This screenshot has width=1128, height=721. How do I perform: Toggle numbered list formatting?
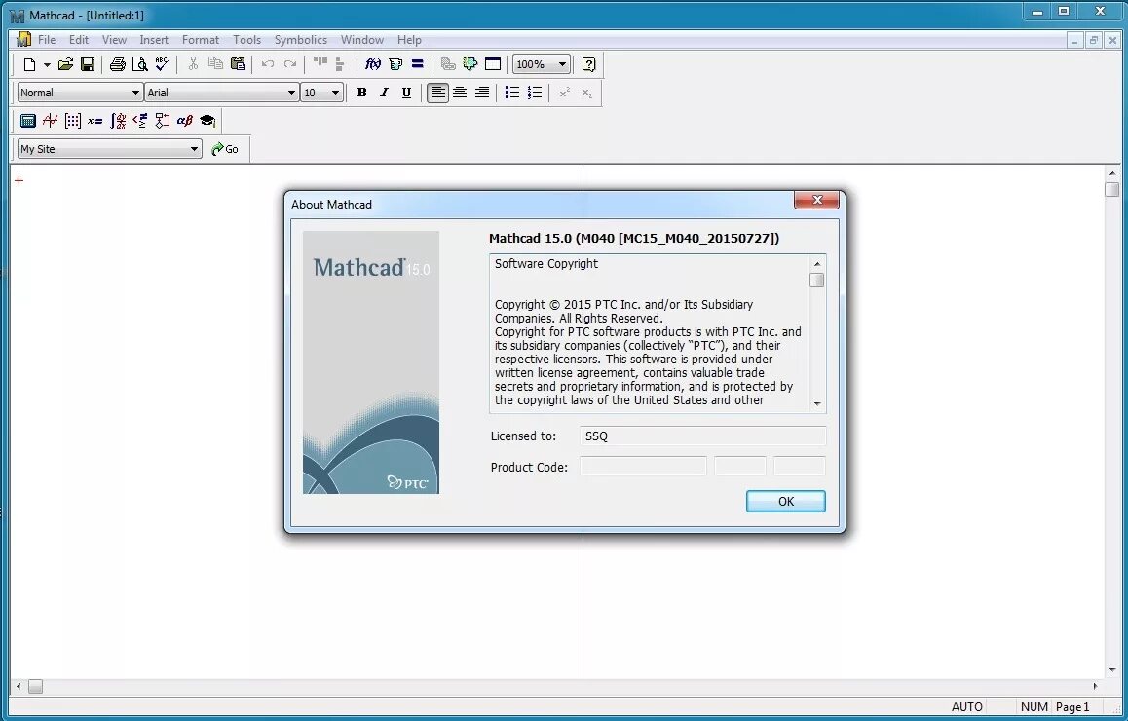pyautogui.click(x=535, y=93)
